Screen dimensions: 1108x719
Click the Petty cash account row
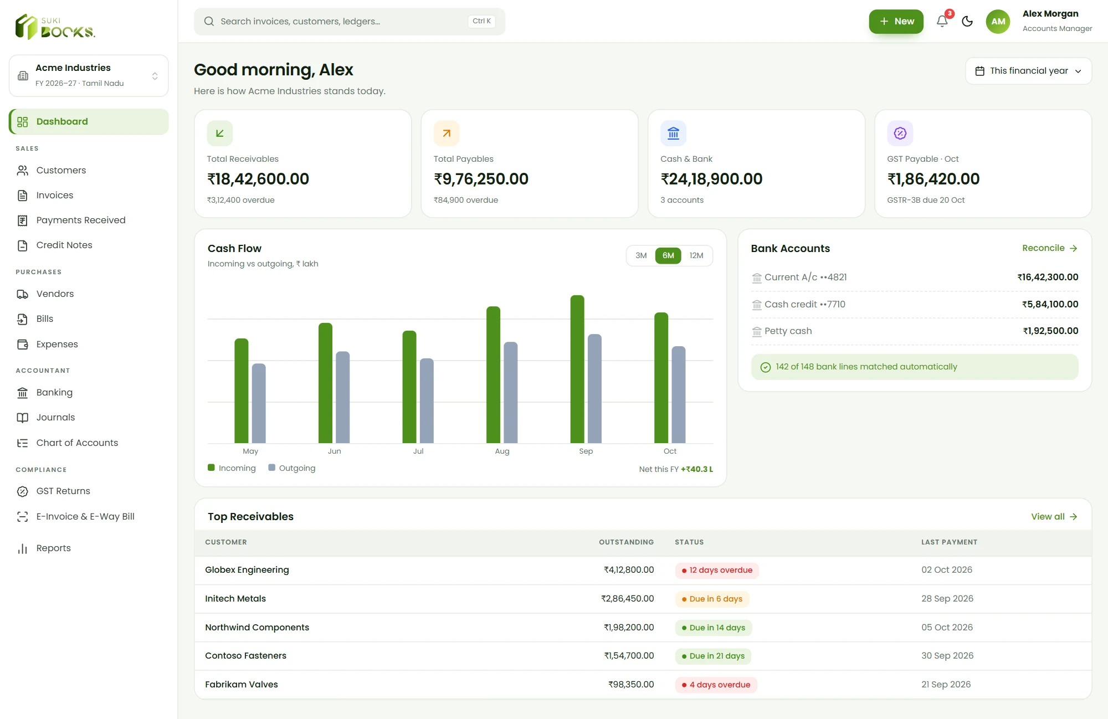(914, 331)
